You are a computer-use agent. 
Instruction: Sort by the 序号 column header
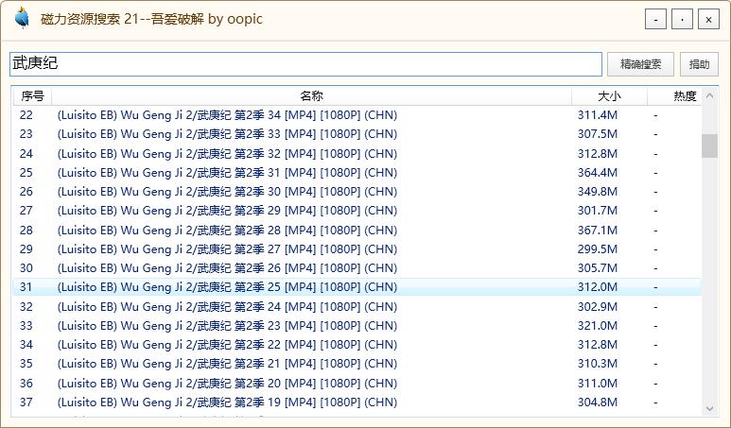pyautogui.click(x=32, y=96)
